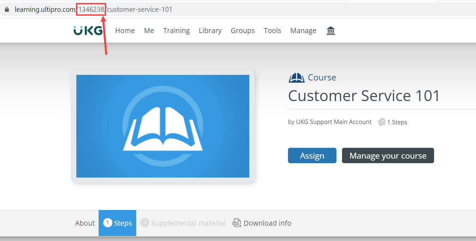
Task: Click the Manage your course button
Action: pyautogui.click(x=388, y=156)
